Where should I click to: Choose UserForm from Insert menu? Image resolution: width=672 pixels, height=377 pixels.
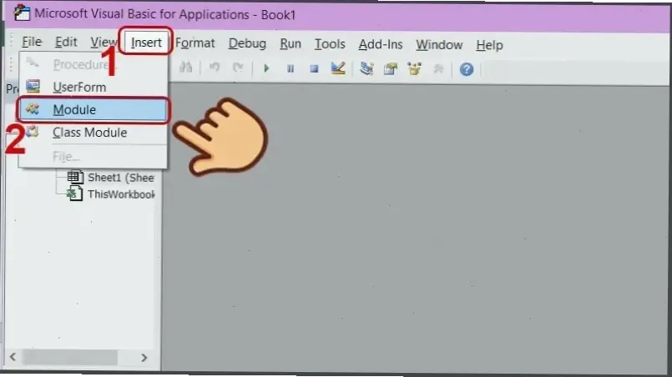click(x=93, y=87)
